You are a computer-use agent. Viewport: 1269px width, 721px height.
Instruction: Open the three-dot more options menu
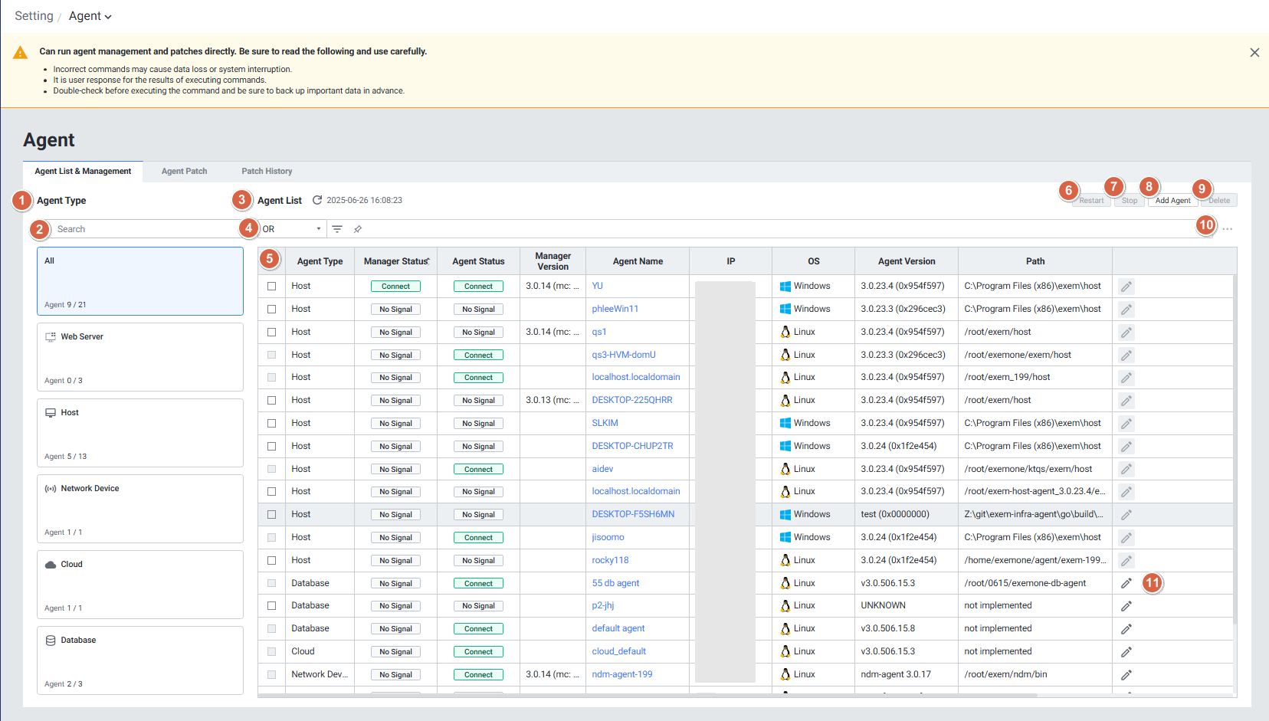click(1228, 229)
